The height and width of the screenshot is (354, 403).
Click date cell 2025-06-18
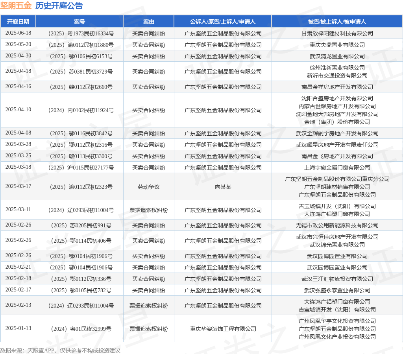tap(18, 33)
